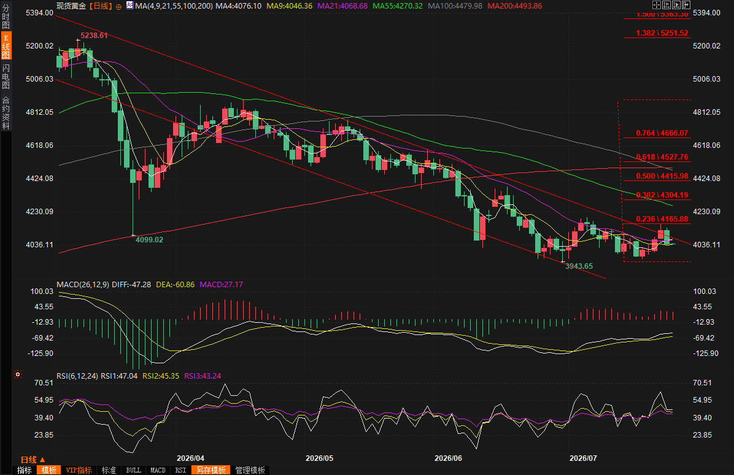Select the 指标 bottom tab

[25, 470]
